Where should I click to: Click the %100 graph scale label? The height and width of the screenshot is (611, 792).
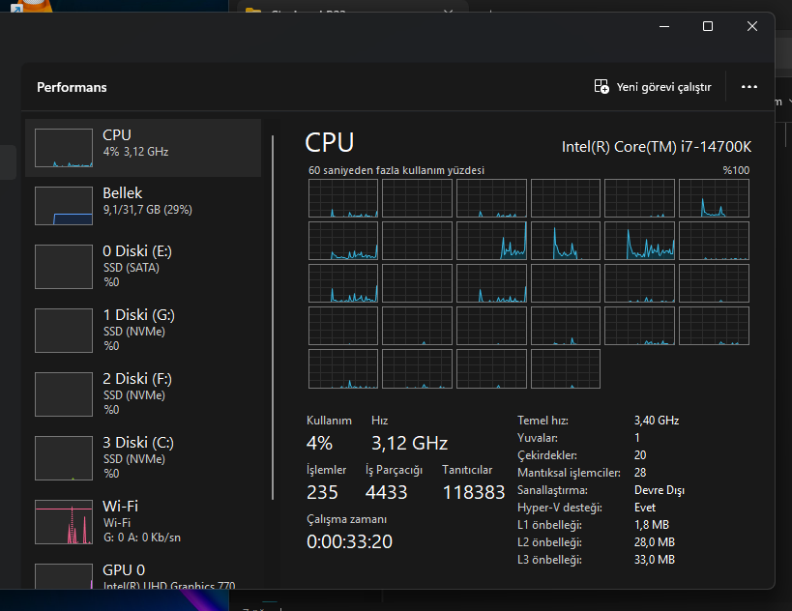coord(736,170)
